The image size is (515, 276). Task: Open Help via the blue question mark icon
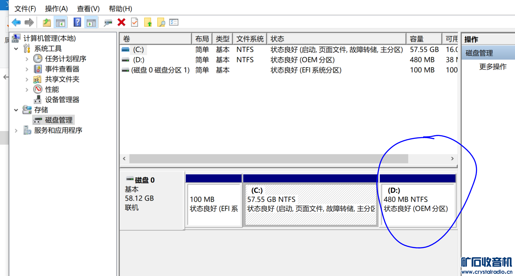[x=77, y=22]
